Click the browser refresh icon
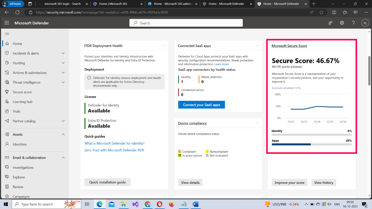 tap(18, 12)
